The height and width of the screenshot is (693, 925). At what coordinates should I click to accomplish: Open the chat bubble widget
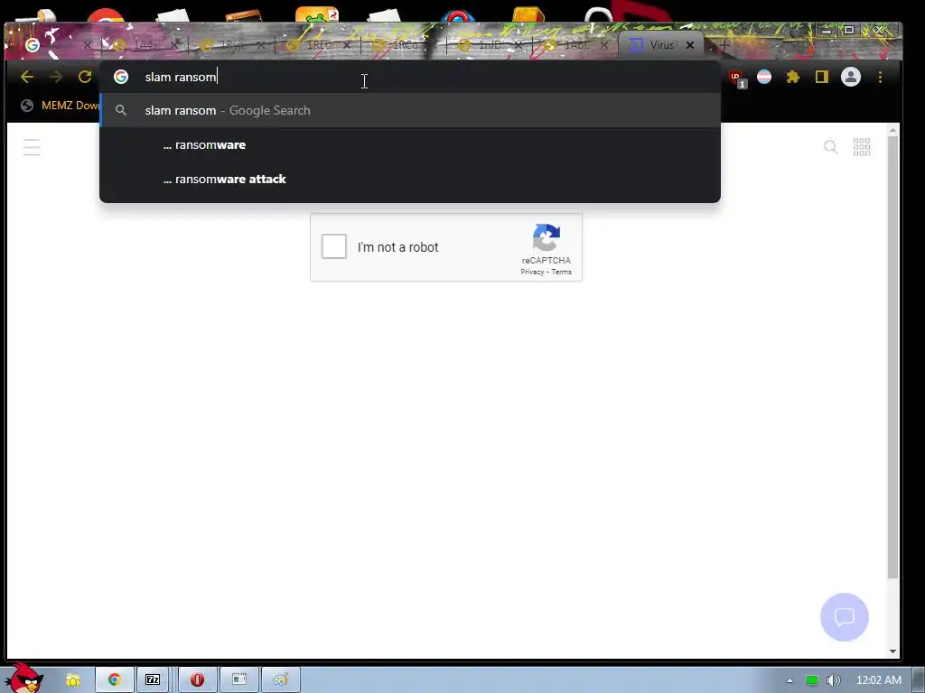pyautogui.click(x=845, y=617)
